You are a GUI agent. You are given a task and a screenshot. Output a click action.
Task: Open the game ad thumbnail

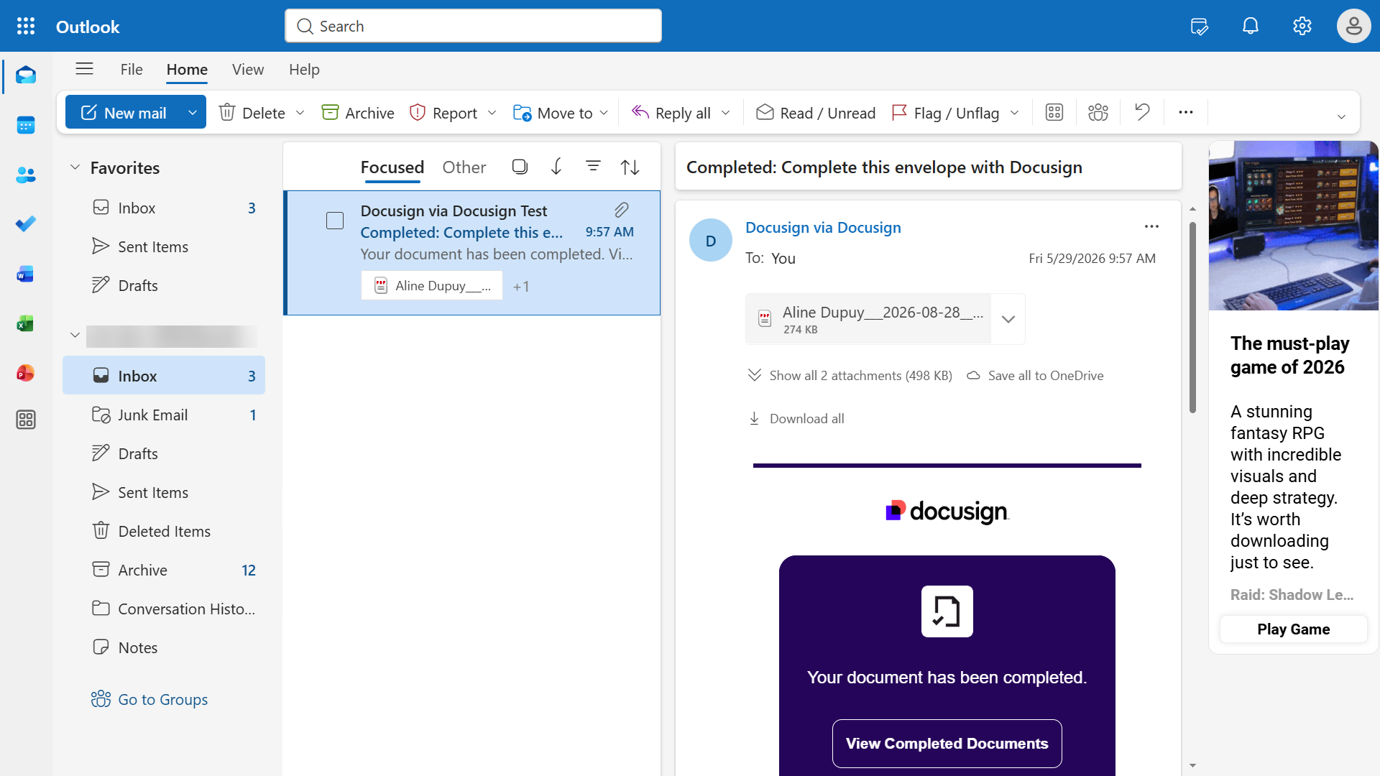click(x=1294, y=226)
